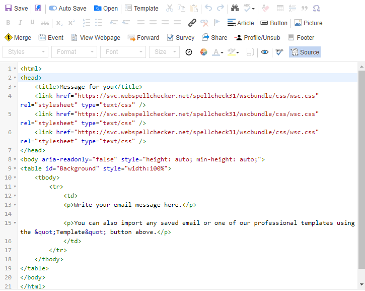Click the Redo arrow
Viewport: 365px width, 291px height.
(x=221, y=9)
